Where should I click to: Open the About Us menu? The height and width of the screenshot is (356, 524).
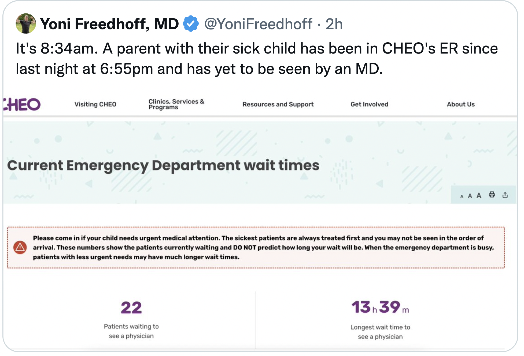pyautogui.click(x=460, y=104)
